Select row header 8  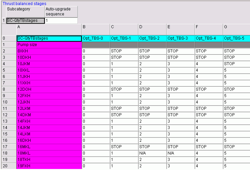(9, 89)
